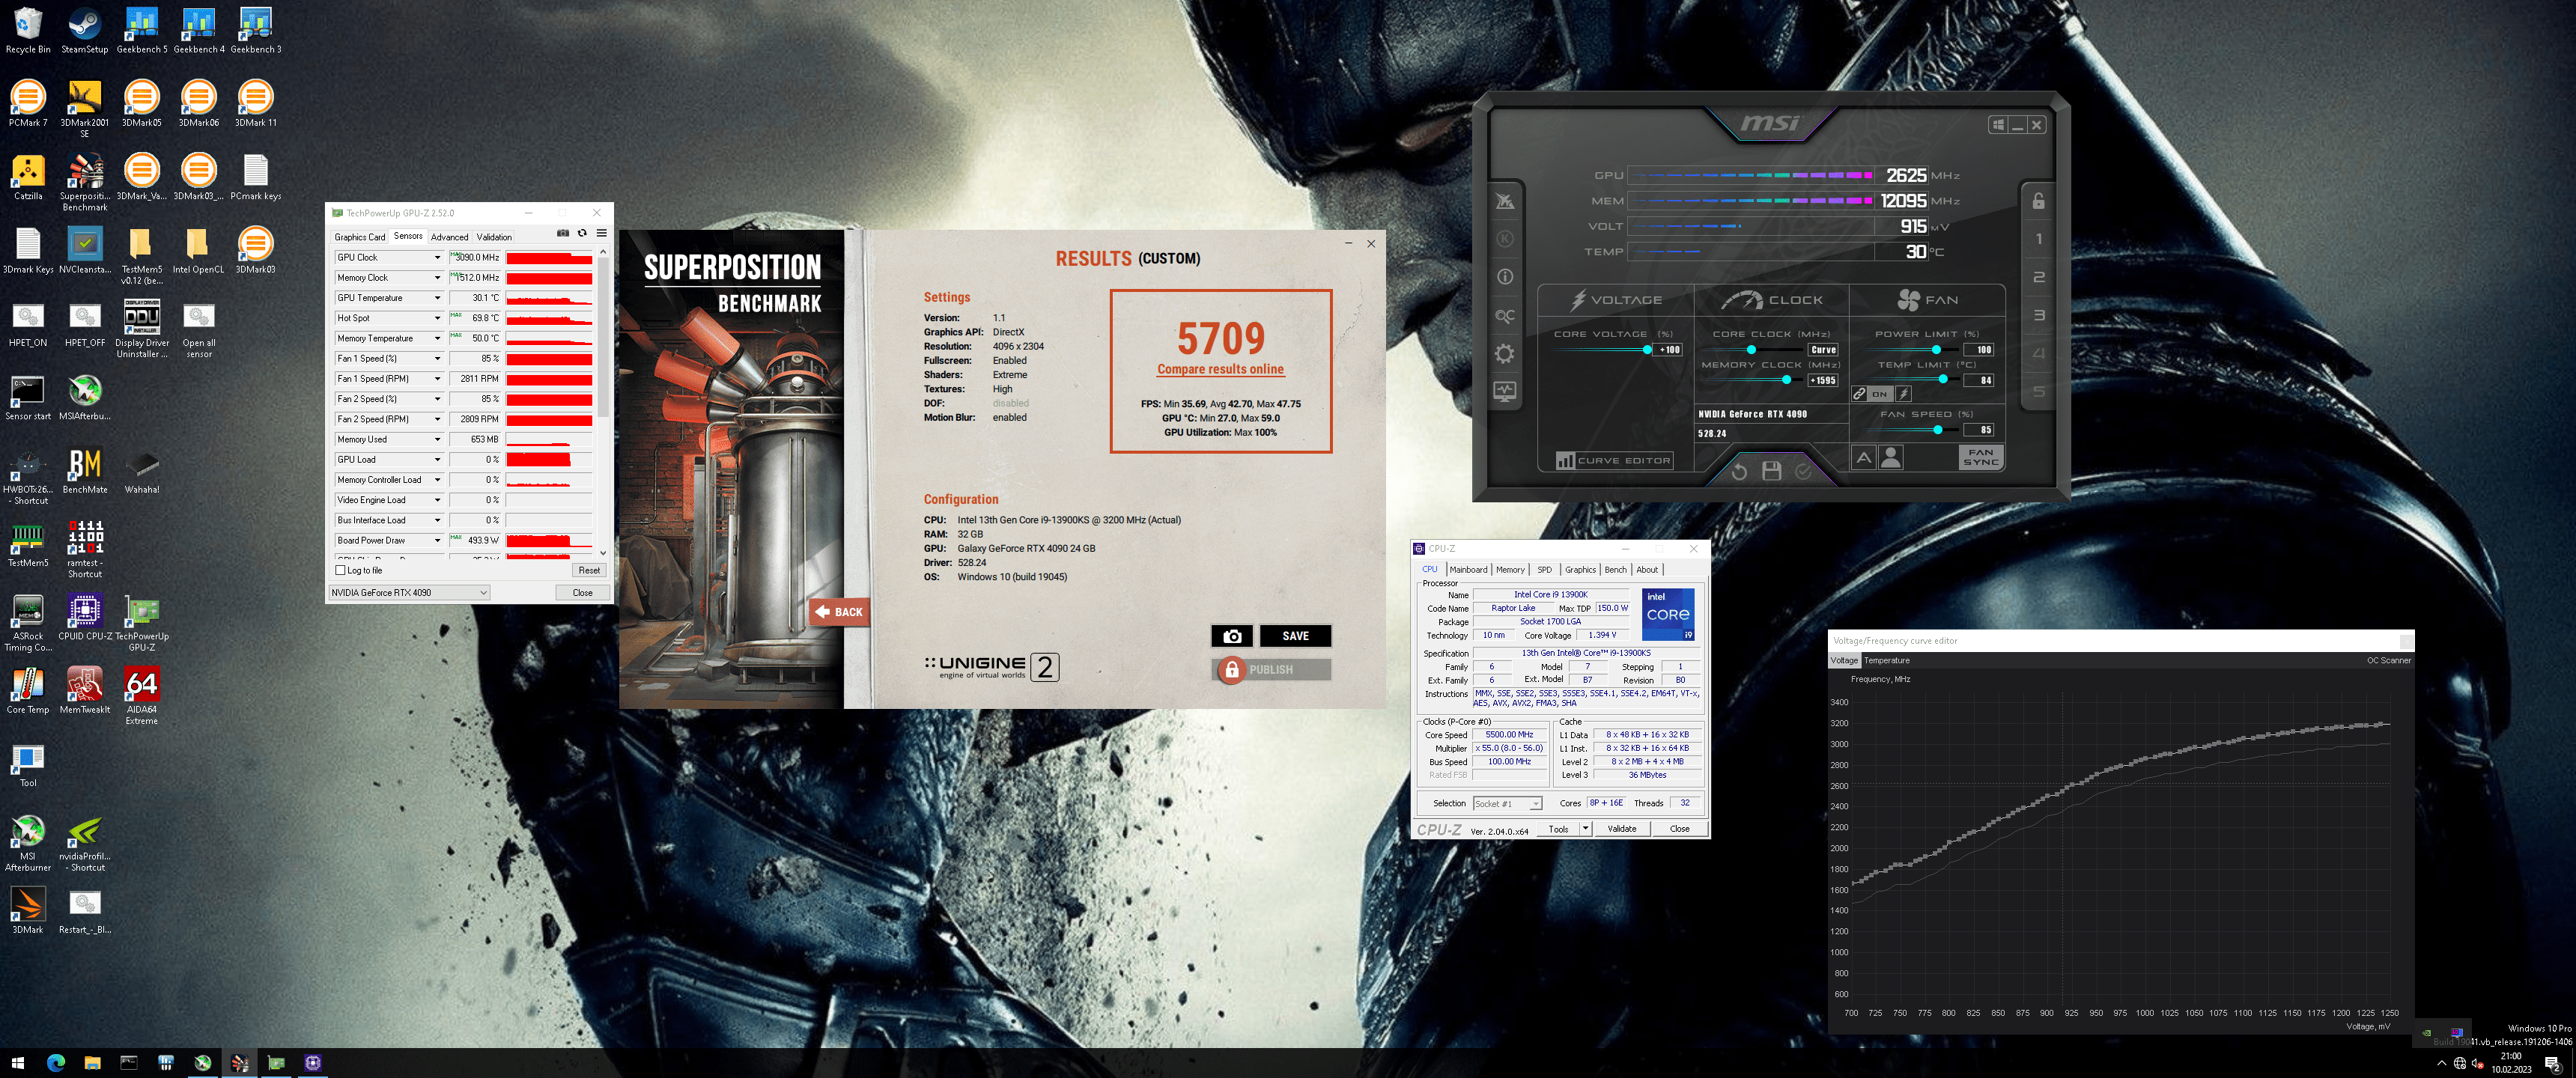The height and width of the screenshot is (1078, 2576).
Task: Open CPU-Z Memory tab
Action: pyautogui.click(x=1510, y=570)
